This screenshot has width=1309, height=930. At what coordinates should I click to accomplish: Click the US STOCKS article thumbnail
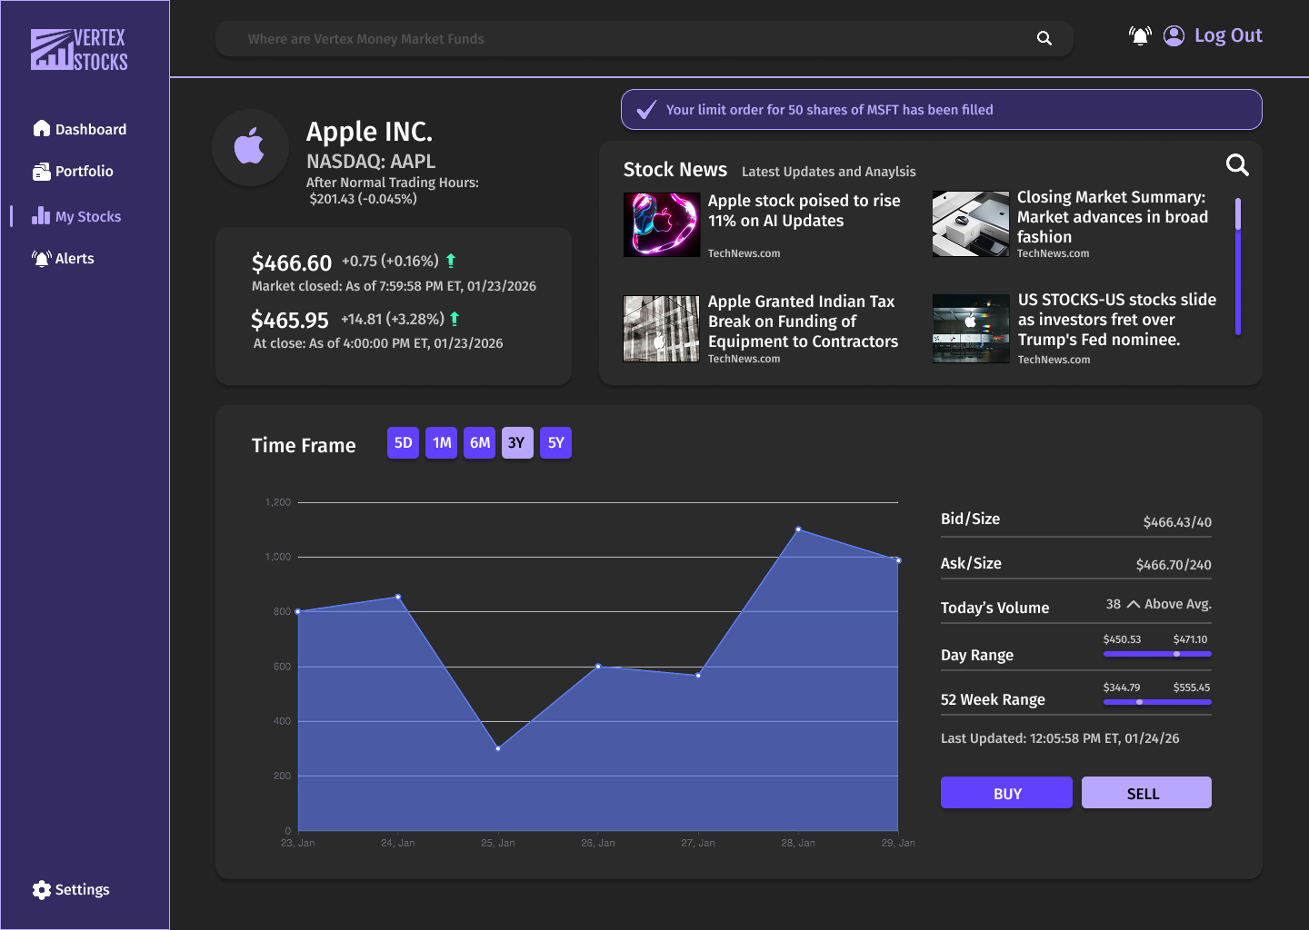pyautogui.click(x=971, y=329)
